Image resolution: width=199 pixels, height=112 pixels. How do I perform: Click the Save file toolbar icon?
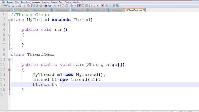click(5, 6)
